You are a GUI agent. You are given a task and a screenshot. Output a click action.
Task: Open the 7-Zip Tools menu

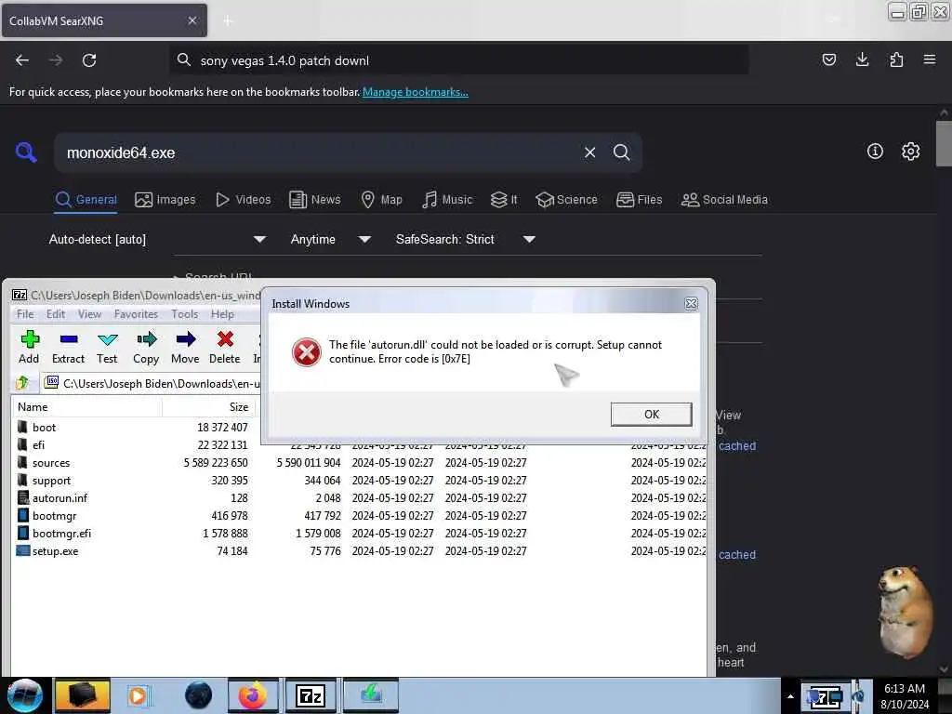click(x=185, y=314)
